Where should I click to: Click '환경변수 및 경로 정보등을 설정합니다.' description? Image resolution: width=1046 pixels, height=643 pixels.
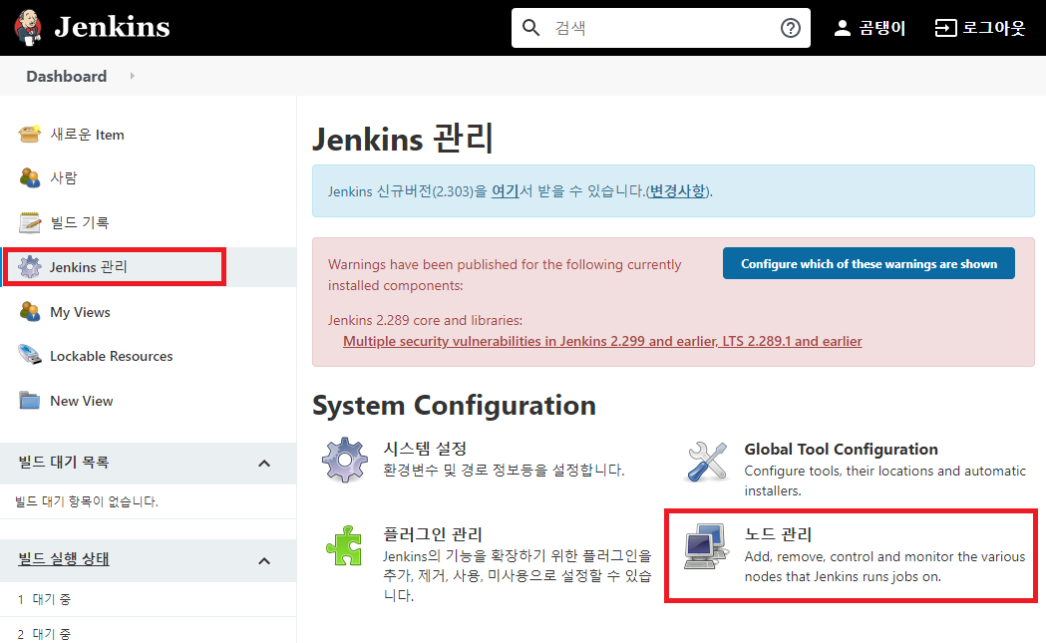click(x=504, y=471)
